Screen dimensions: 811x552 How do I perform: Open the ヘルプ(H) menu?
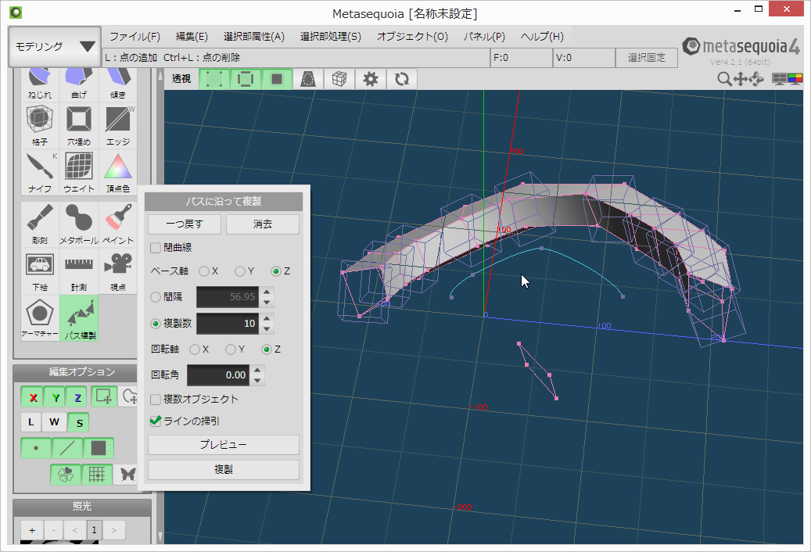[542, 37]
